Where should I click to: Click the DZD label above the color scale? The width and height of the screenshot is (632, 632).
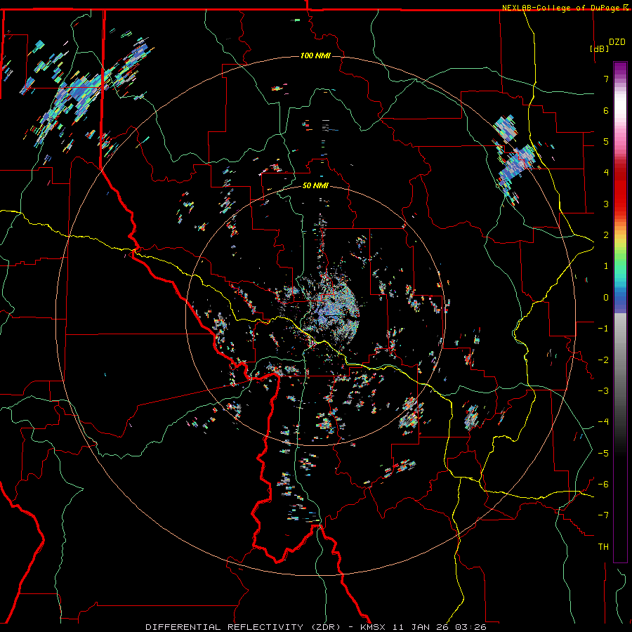tap(617, 42)
